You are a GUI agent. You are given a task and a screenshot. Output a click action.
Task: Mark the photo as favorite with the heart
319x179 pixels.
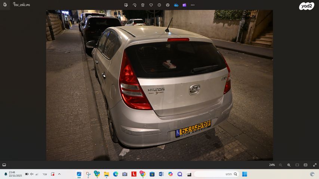(x=151, y=5)
